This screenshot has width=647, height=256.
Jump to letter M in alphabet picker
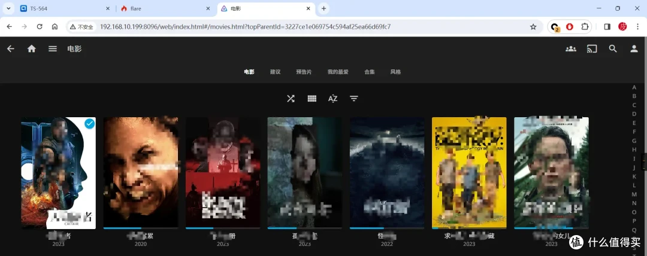(x=634, y=194)
